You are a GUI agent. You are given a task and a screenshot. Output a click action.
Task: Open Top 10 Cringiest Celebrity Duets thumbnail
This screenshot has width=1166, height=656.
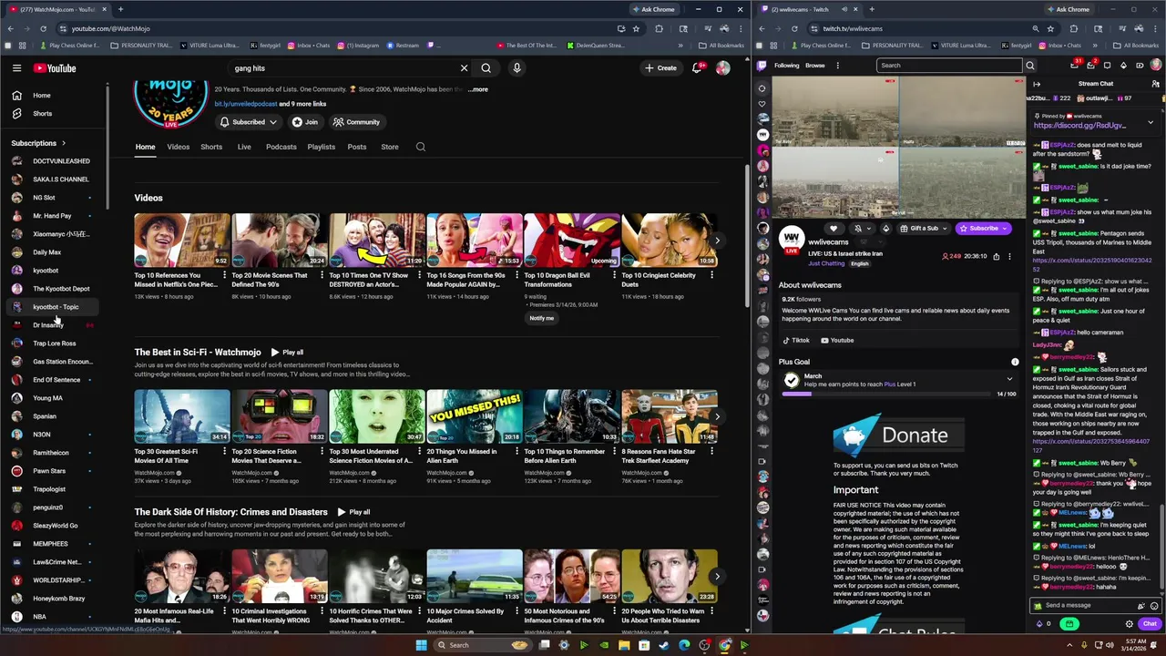670,241
